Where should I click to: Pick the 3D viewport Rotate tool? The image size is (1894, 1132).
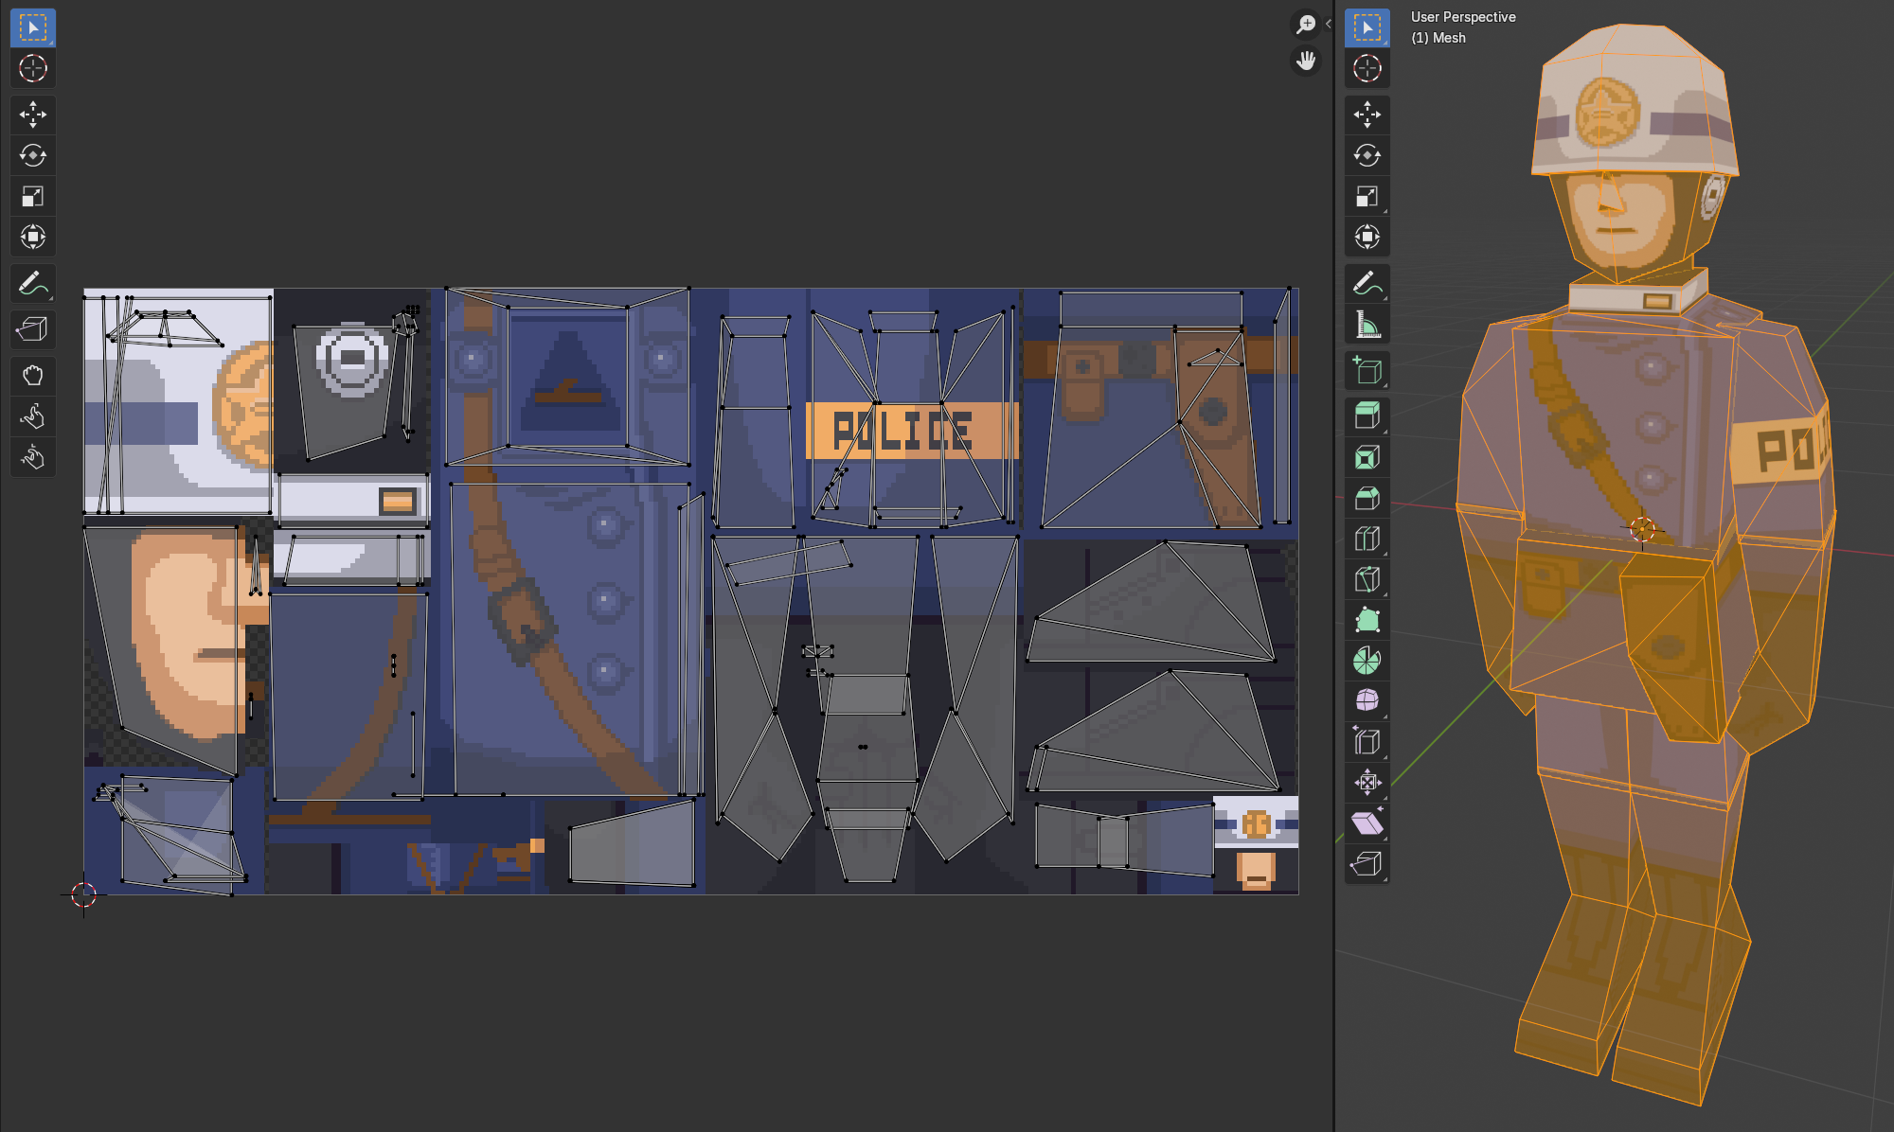[x=1367, y=155]
